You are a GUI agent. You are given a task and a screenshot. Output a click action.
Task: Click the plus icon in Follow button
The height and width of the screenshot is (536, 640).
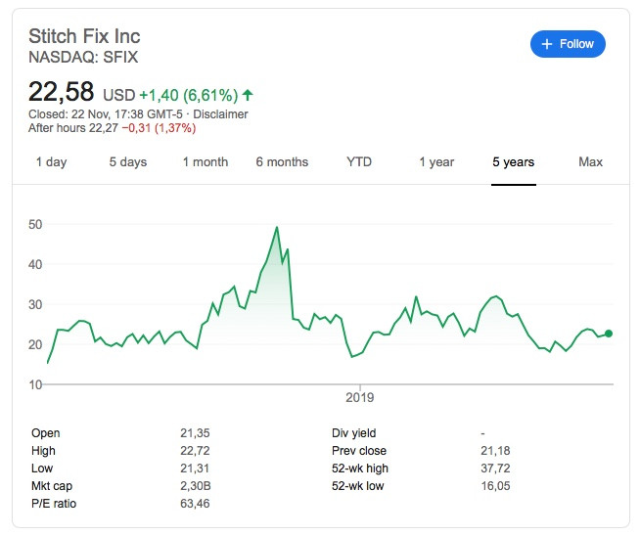[546, 44]
